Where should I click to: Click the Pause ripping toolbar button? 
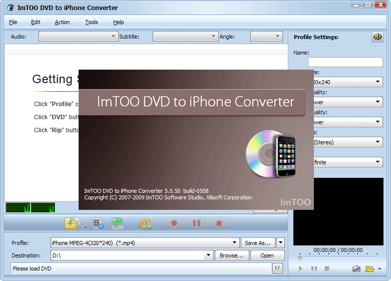tap(196, 223)
